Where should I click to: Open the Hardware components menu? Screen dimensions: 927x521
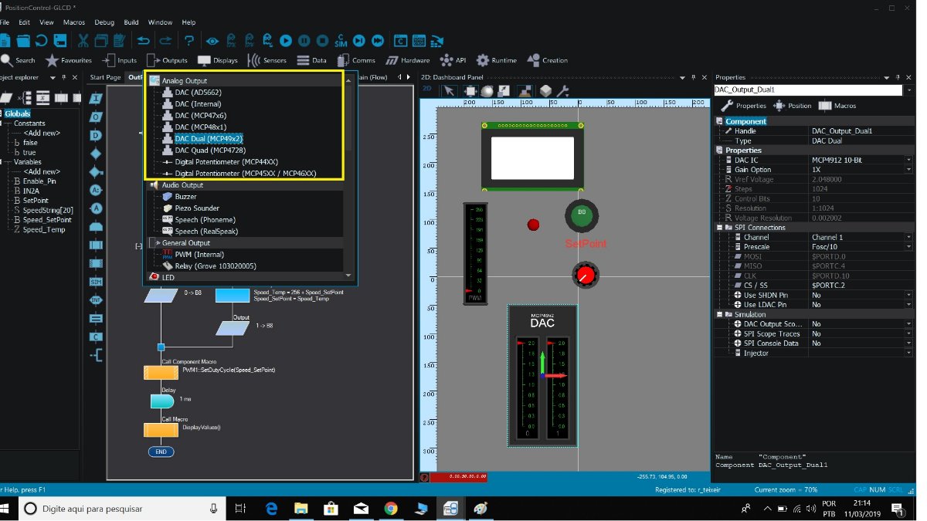click(408, 60)
